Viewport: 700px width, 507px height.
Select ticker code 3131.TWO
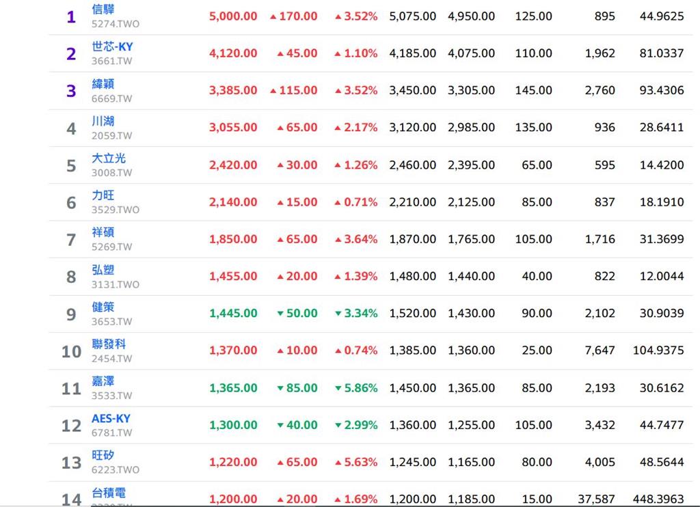coord(116,284)
